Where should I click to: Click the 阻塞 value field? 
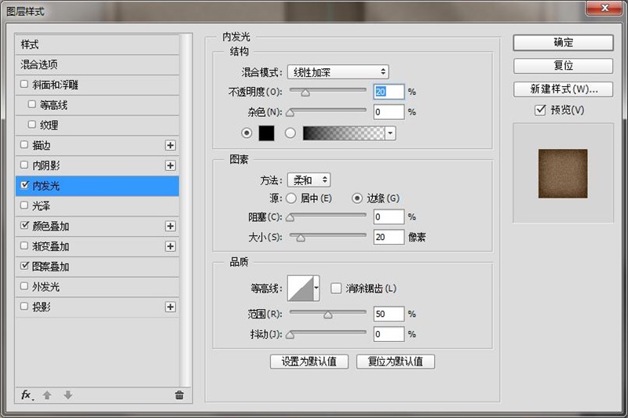click(389, 216)
